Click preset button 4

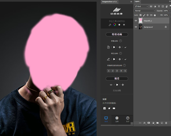coord(121,71)
